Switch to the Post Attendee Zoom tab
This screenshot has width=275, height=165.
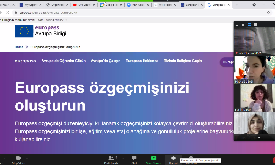pos(136,5)
